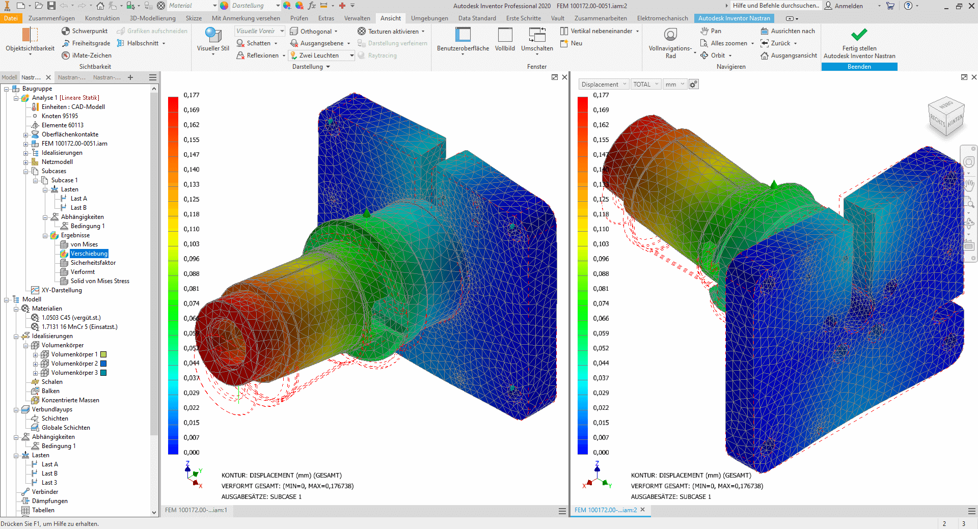This screenshot has width=978, height=529.
Task: Expand Darstellung panel options
Action: coord(311,67)
